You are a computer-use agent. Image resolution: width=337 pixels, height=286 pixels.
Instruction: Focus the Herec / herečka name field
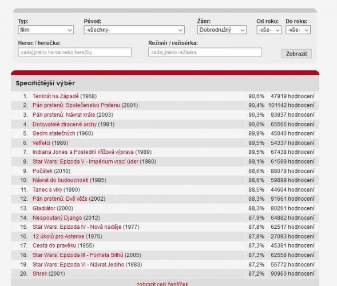tap(75, 52)
